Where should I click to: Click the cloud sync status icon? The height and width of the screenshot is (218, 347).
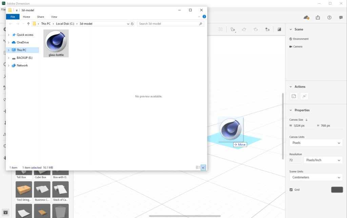(x=306, y=17)
